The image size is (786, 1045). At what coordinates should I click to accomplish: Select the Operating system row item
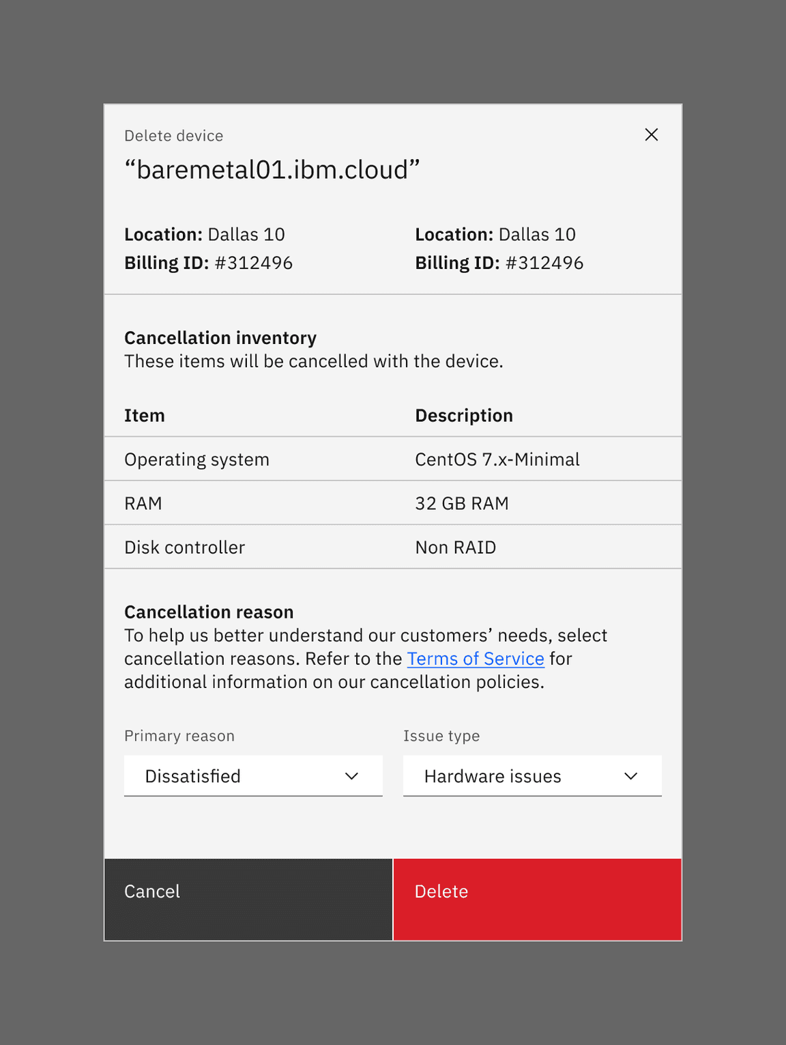(x=196, y=459)
